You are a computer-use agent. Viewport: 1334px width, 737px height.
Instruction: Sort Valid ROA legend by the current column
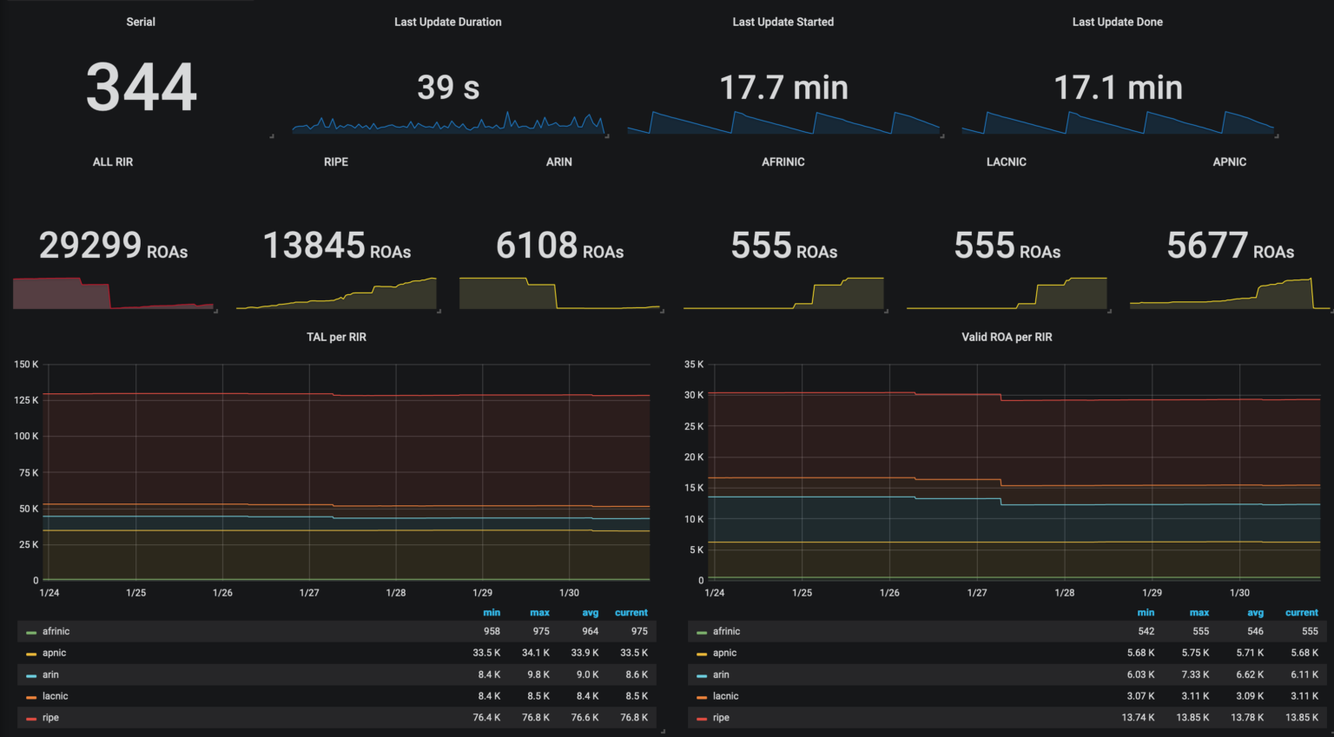[1301, 613]
